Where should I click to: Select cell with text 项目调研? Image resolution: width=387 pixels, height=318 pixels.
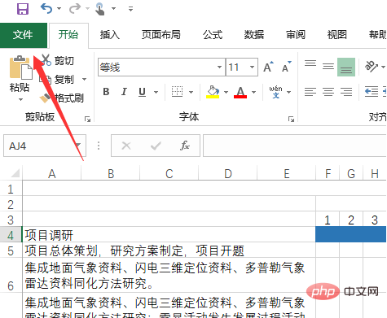pos(169,235)
